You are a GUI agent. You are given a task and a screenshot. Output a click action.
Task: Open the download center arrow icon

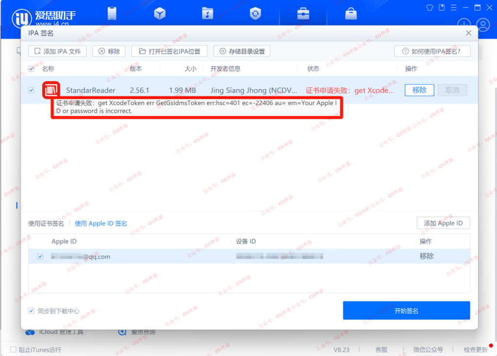(464, 25)
